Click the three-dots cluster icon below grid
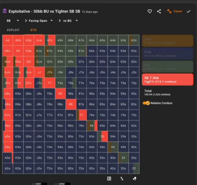 click(134, 179)
